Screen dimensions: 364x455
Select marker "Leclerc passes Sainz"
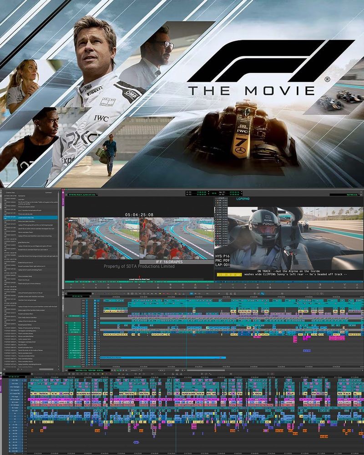(x=30, y=339)
